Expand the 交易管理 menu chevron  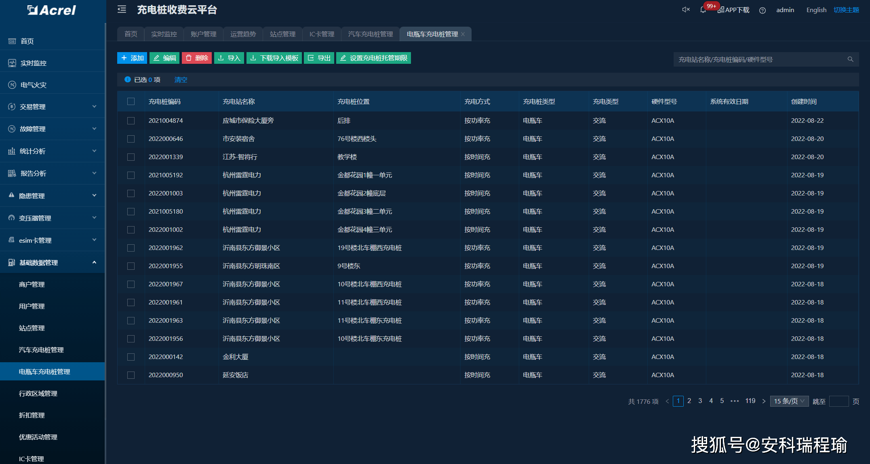pos(94,107)
